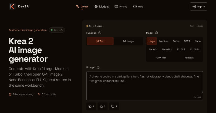
Task: Click the Text → Image label
Action: click(x=197, y=26)
